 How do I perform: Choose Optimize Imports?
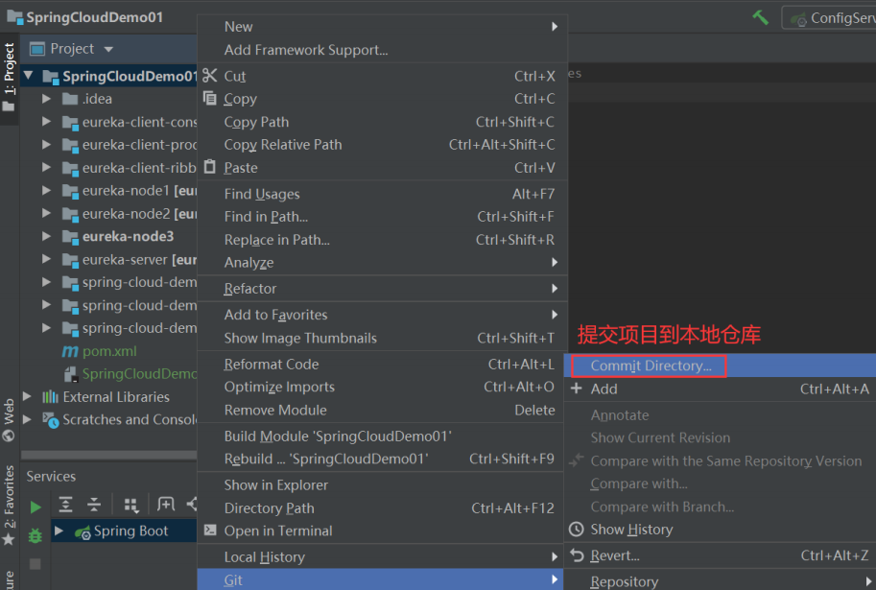[x=382, y=387]
